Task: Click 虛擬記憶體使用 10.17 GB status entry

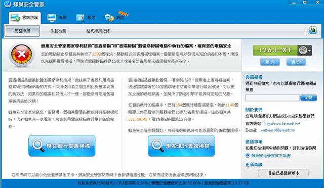Action: point(226,183)
